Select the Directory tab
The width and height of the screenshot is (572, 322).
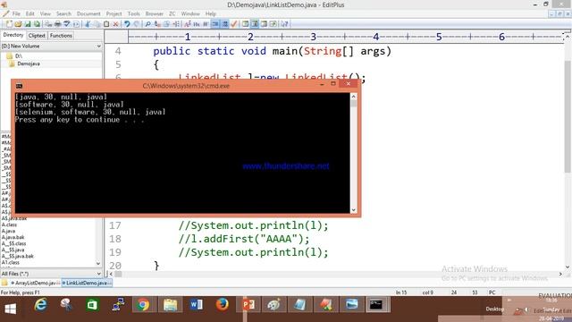(x=13, y=35)
